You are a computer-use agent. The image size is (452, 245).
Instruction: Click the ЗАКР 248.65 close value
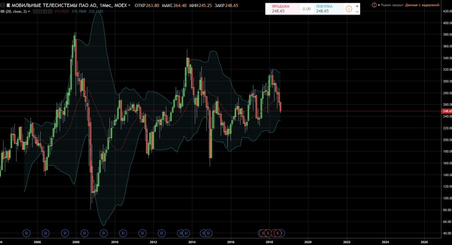226,5
